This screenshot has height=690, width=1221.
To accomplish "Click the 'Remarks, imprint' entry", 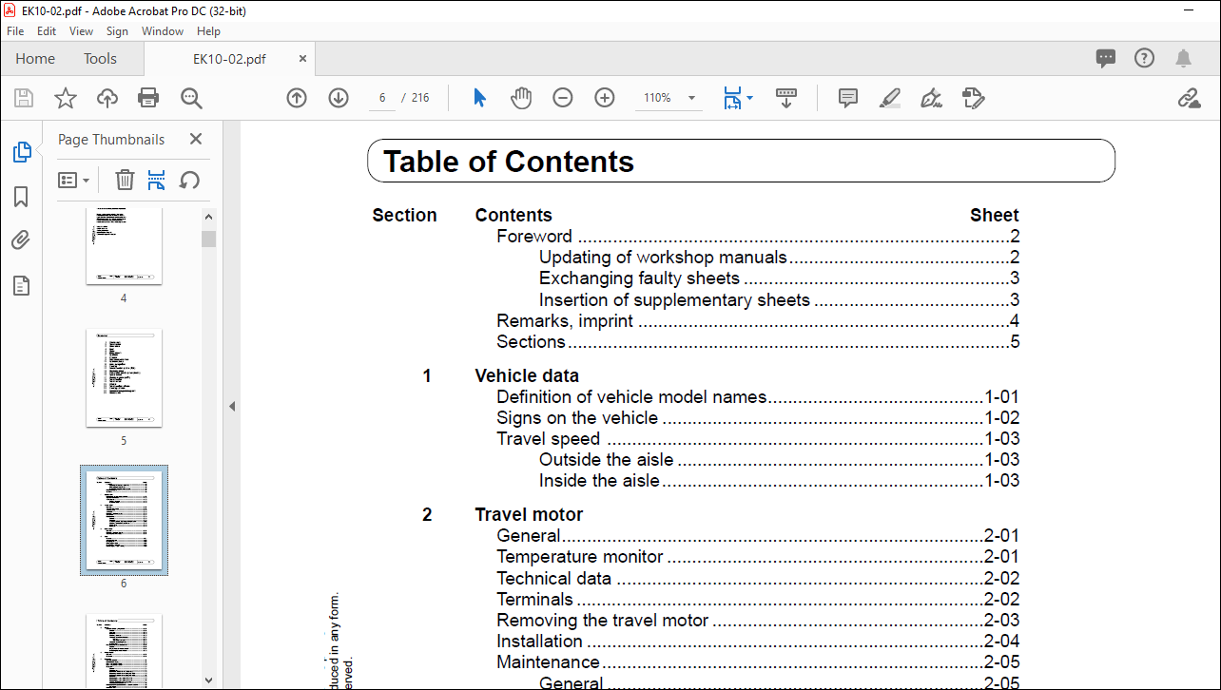I will [x=565, y=321].
